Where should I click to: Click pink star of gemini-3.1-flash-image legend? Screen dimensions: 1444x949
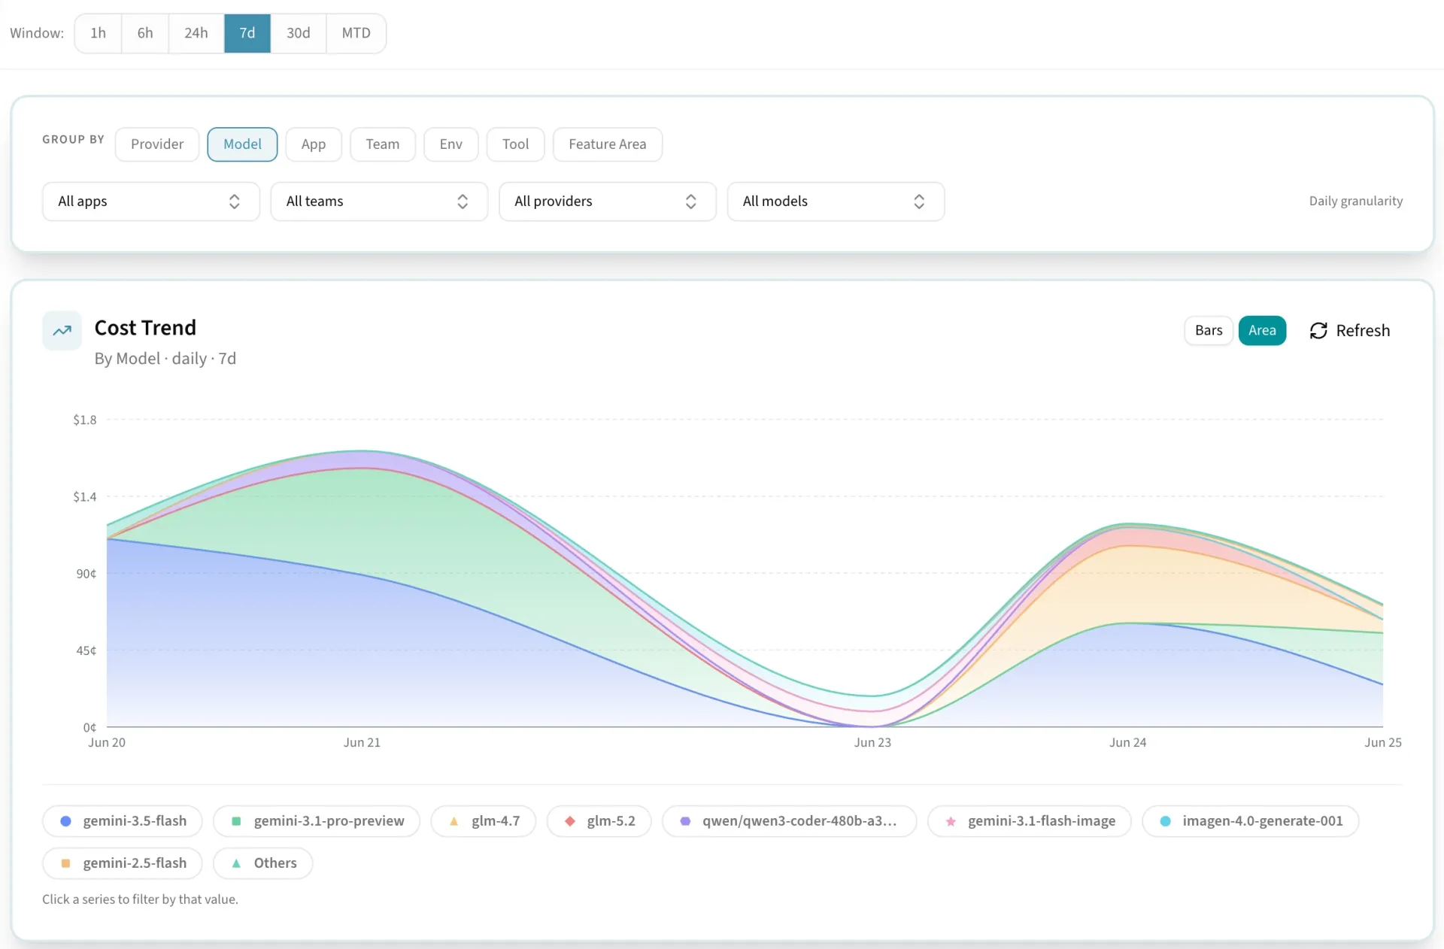(x=951, y=821)
